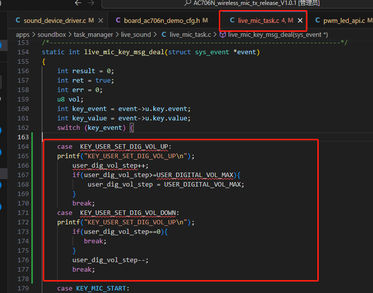Click line number 163 in the gutter

coord(23,137)
